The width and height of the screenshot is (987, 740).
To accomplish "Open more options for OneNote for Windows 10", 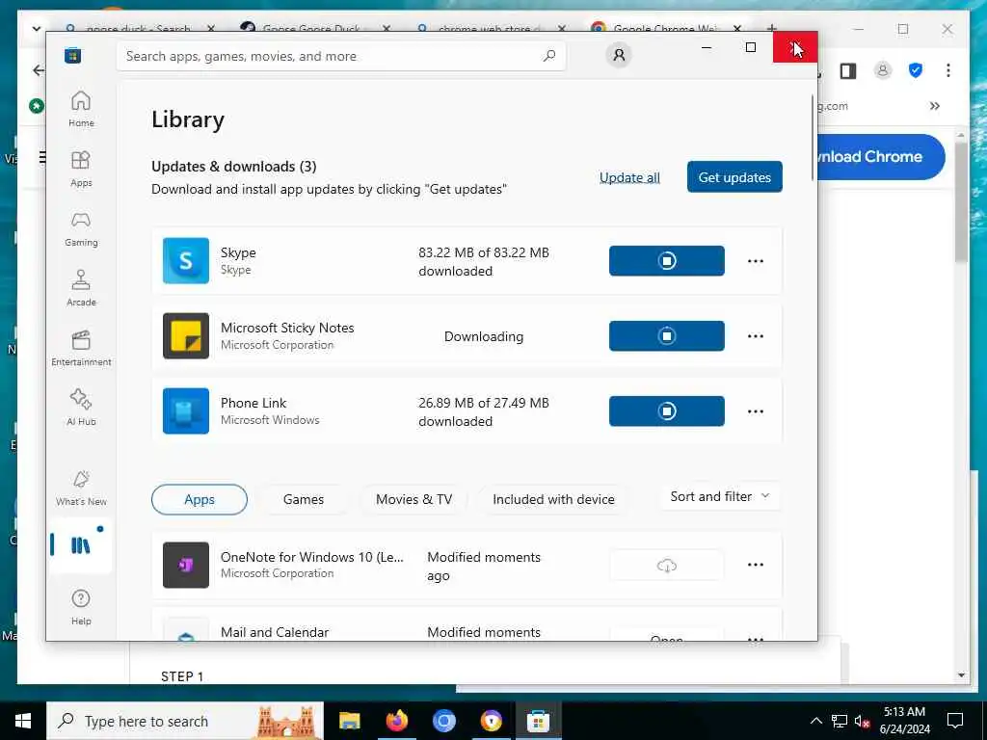I will coord(756,565).
